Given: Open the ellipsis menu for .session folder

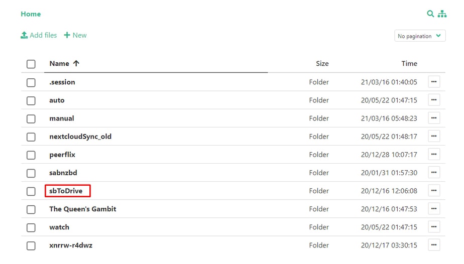Looking at the screenshot, I should point(434,82).
